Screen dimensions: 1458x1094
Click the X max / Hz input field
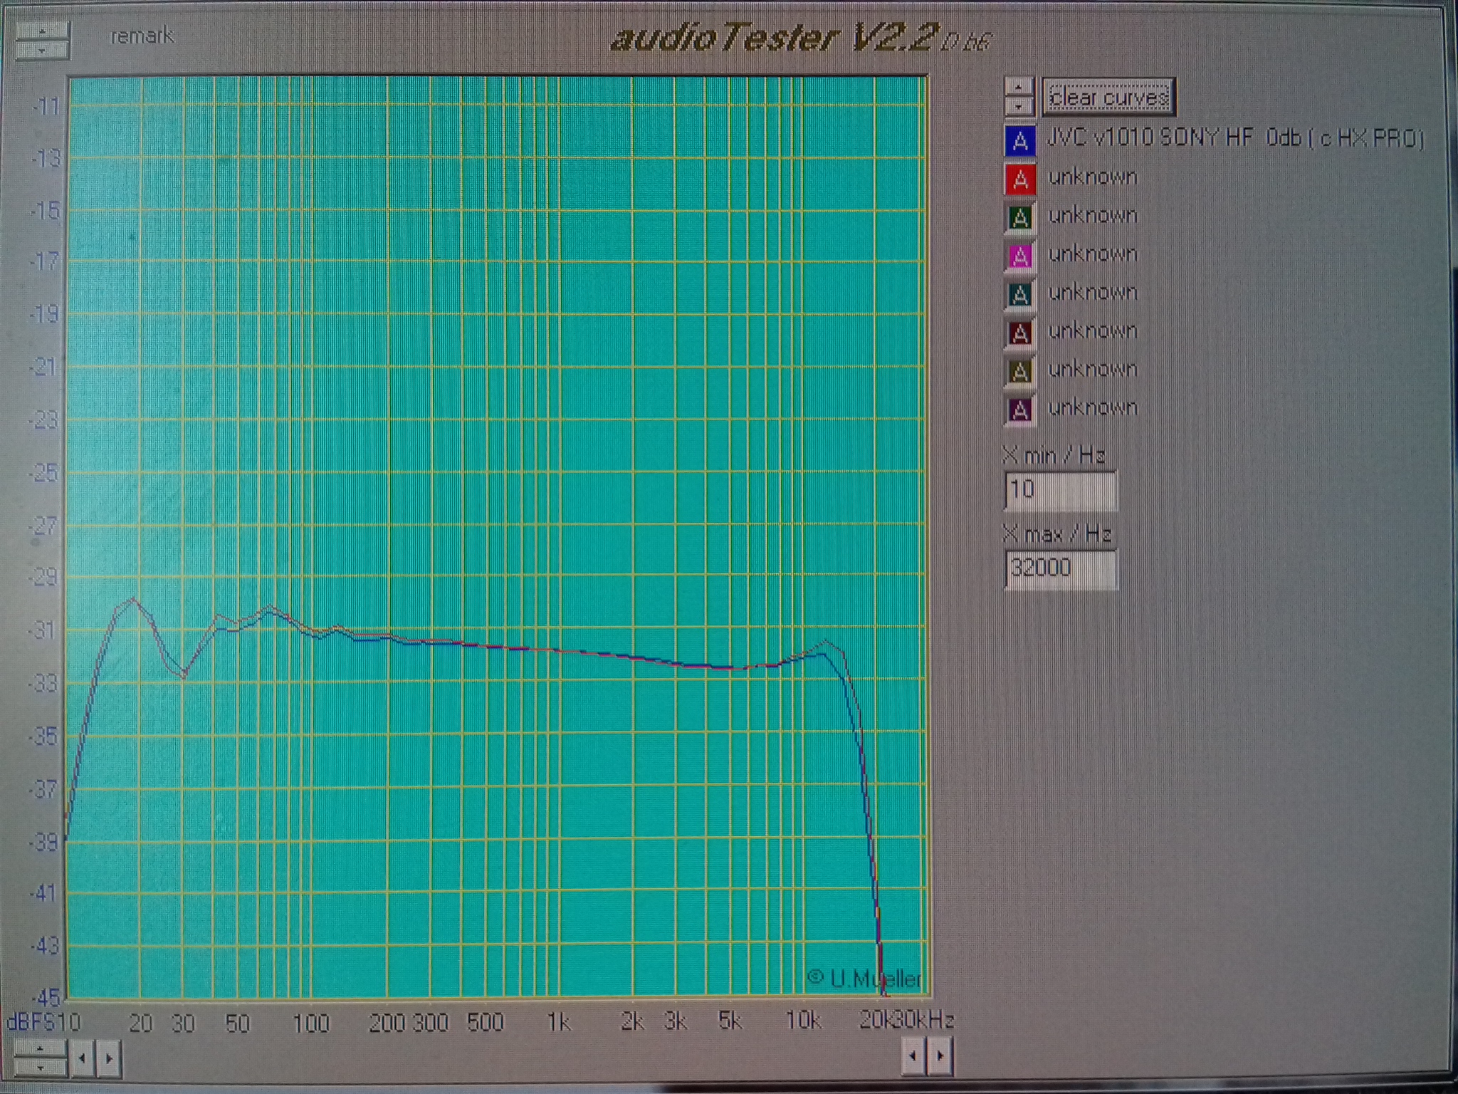point(1059,568)
